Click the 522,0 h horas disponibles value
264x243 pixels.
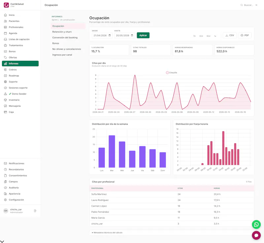coord(222,51)
